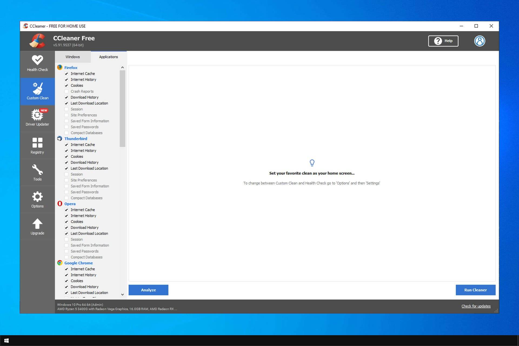Switch to the Windows tab

(73, 57)
